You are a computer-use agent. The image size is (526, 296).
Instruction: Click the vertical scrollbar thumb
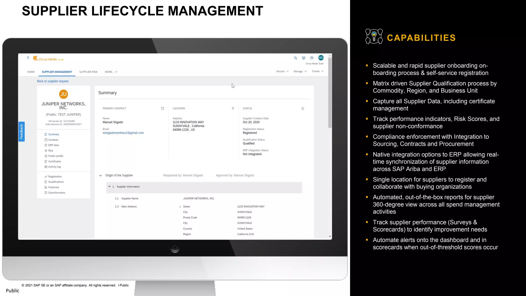(330, 92)
